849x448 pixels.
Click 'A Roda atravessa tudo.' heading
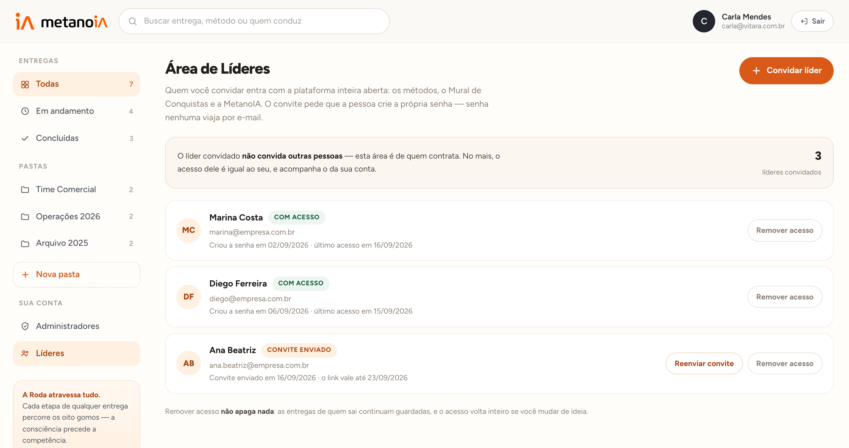61,395
